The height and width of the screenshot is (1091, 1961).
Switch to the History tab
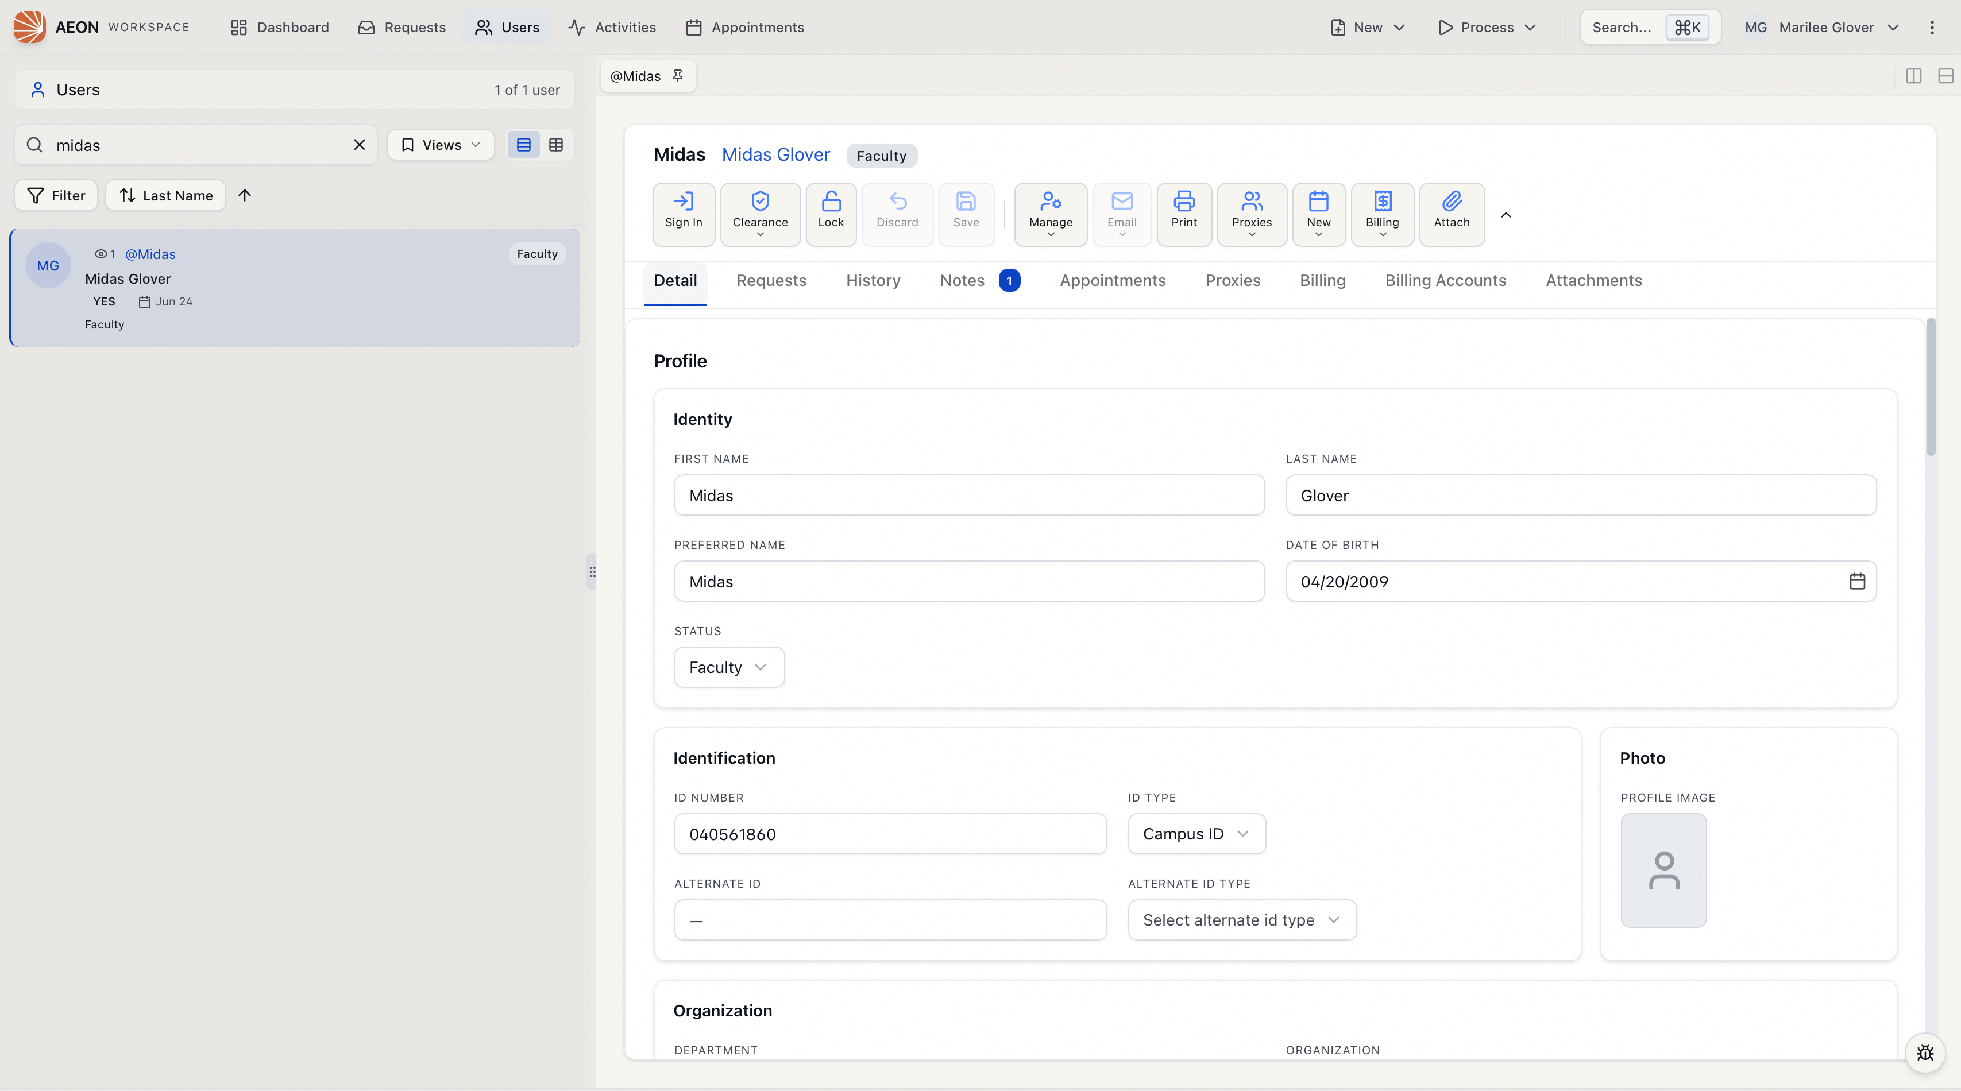(873, 280)
